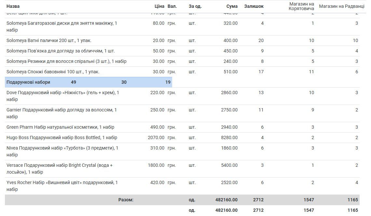Screen dimensions: 371x216
Task: Open Versace Bright Crystal gift set row
Action: 182,169
